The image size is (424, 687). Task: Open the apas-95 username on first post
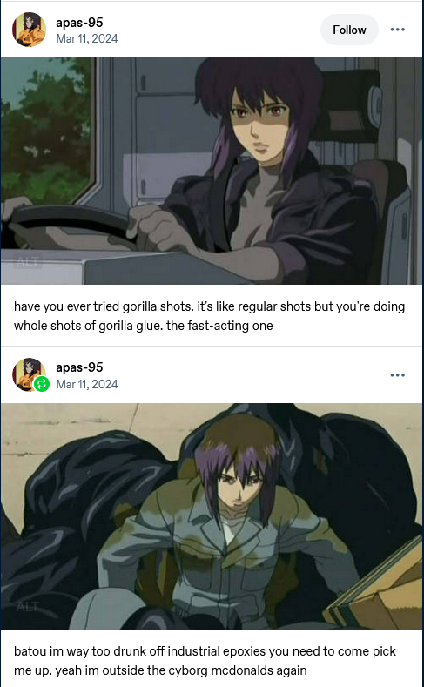coord(79,23)
